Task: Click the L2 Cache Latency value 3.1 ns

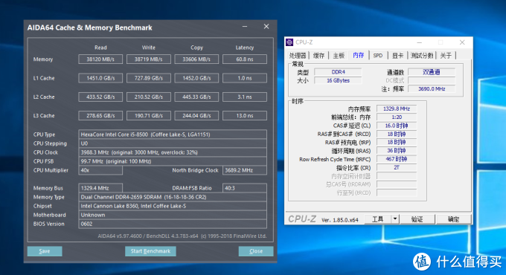Action: [x=245, y=97]
